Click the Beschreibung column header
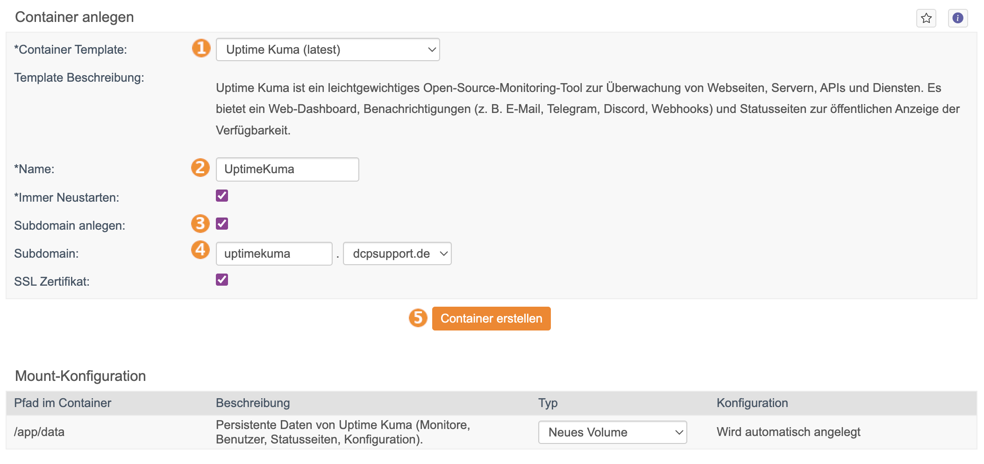Image resolution: width=984 pixels, height=464 pixels. [x=253, y=403]
